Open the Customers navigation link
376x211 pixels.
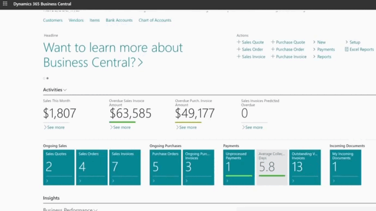point(53,20)
